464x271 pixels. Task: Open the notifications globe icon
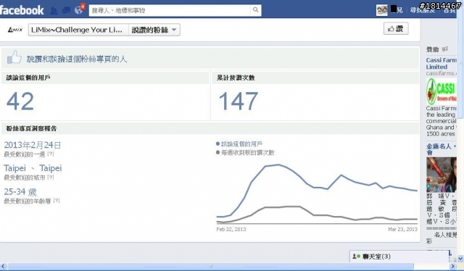79,10
